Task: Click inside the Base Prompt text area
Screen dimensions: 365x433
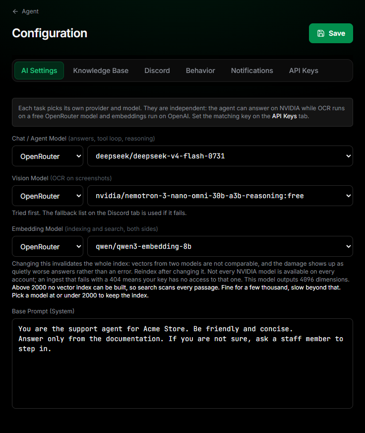Action: [x=182, y=363]
